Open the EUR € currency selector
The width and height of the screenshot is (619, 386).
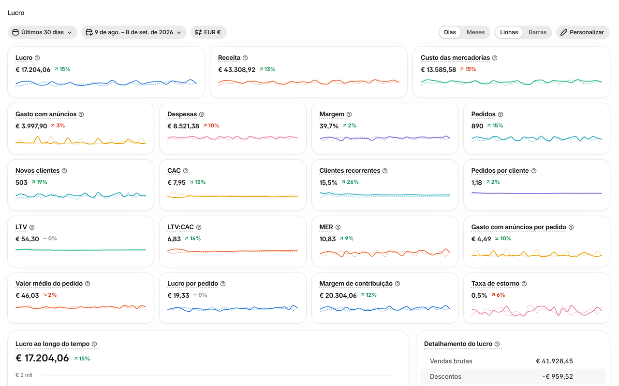coord(208,32)
